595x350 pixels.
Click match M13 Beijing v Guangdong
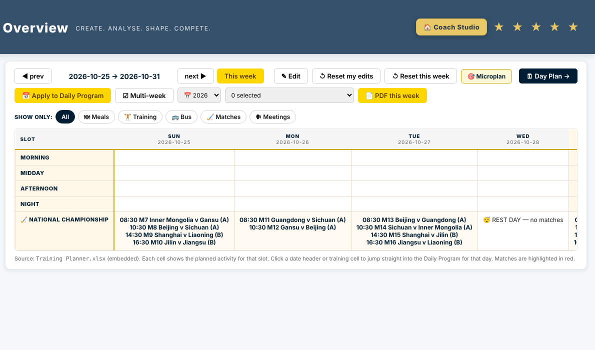tap(414, 220)
